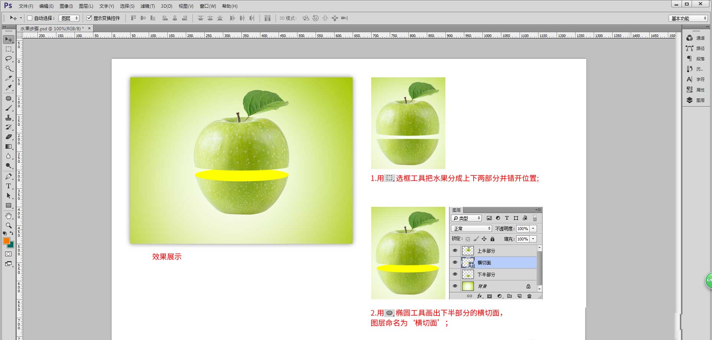Reset default foreground and background colors
This screenshot has height=340, width=712.
tap(5, 233)
